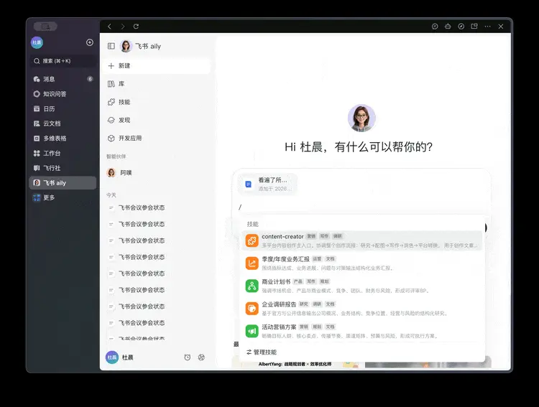539x407 pixels.
Task: Click the unread badge on 消息
Action: click(90, 79)
